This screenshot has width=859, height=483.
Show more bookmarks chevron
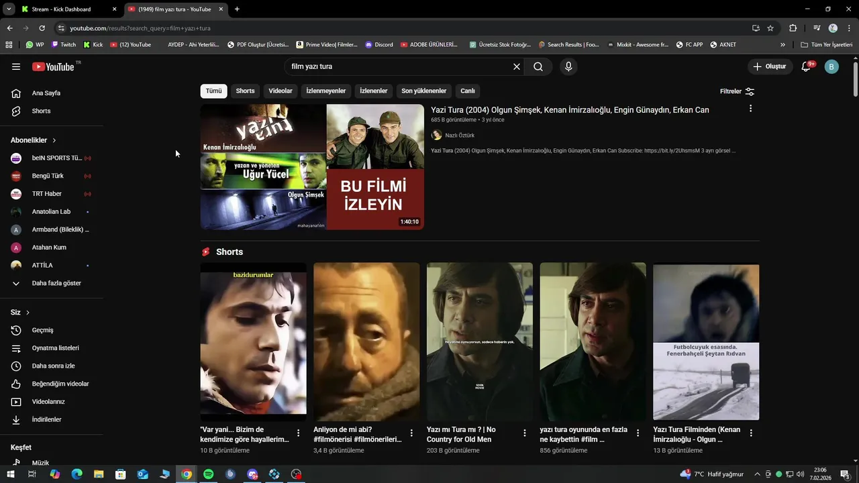point(782,45)
